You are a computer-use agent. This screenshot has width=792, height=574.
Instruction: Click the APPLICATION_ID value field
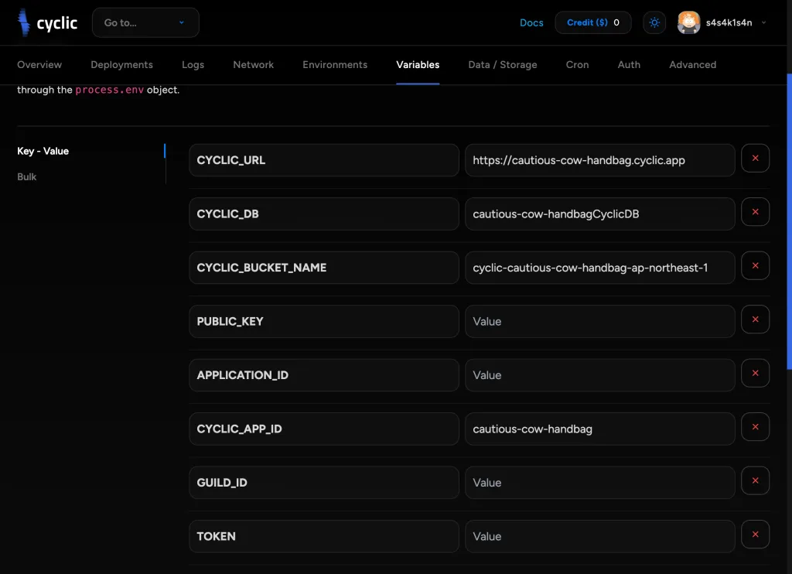[x=599, y=375]
